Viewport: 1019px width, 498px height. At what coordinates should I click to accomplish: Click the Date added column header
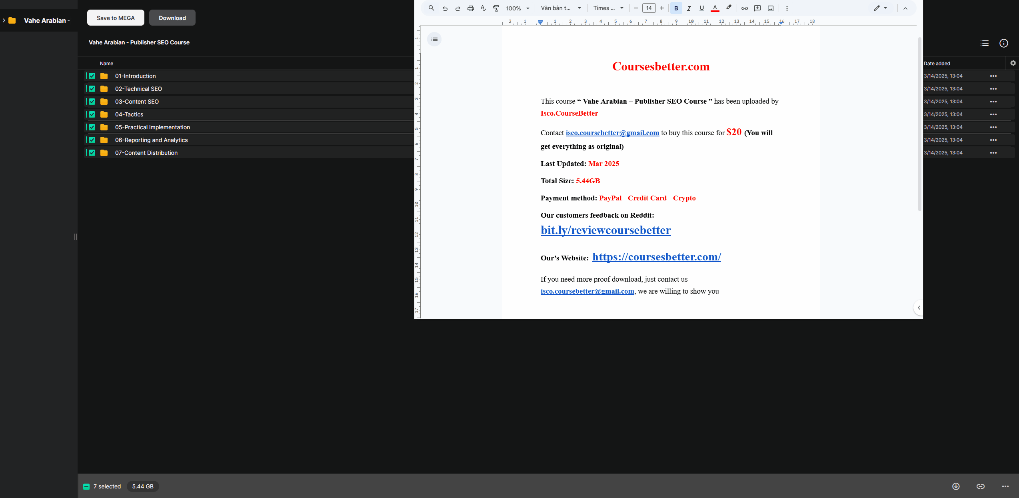(x=937, y=64)
